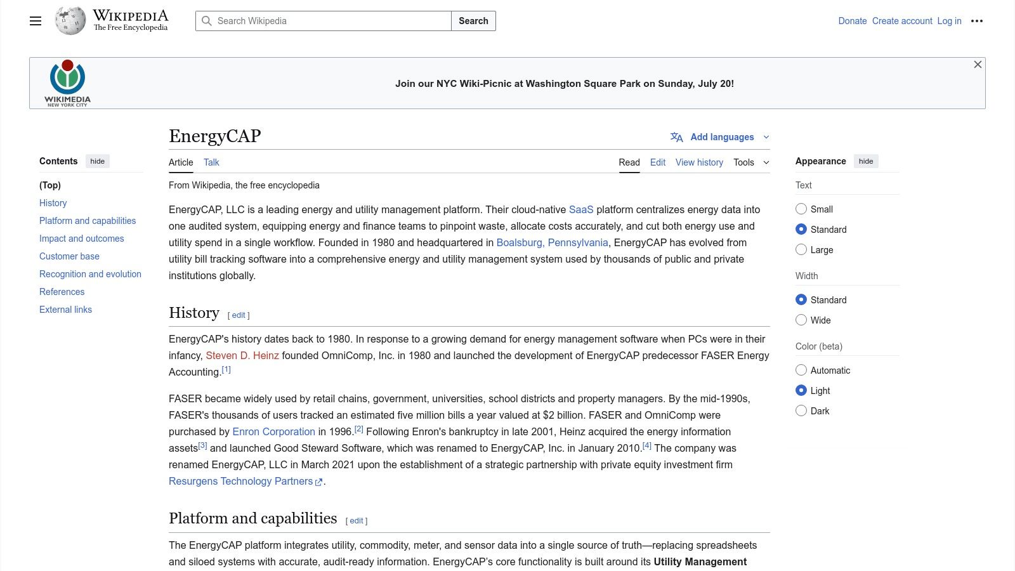Click citation reference [3]
Image resolution: width=1015 pixels, height=571 pixels.
coord(203,445)
